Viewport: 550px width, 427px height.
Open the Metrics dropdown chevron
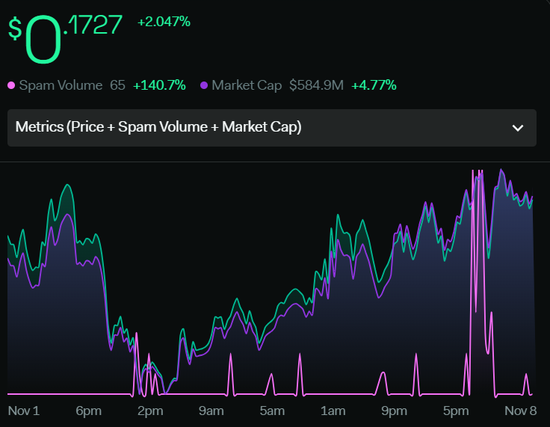coord(518,128)
